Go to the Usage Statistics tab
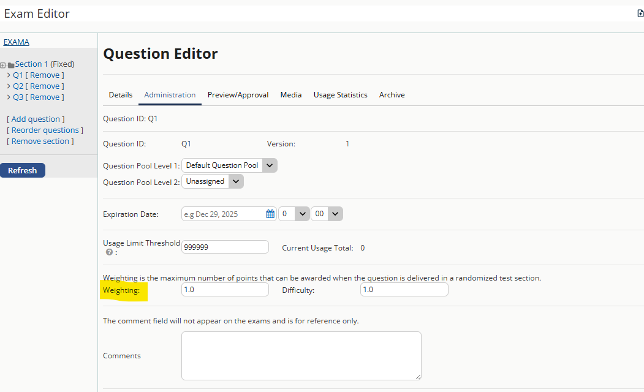This screenshot has width=644, height=392. pos(340,95)
